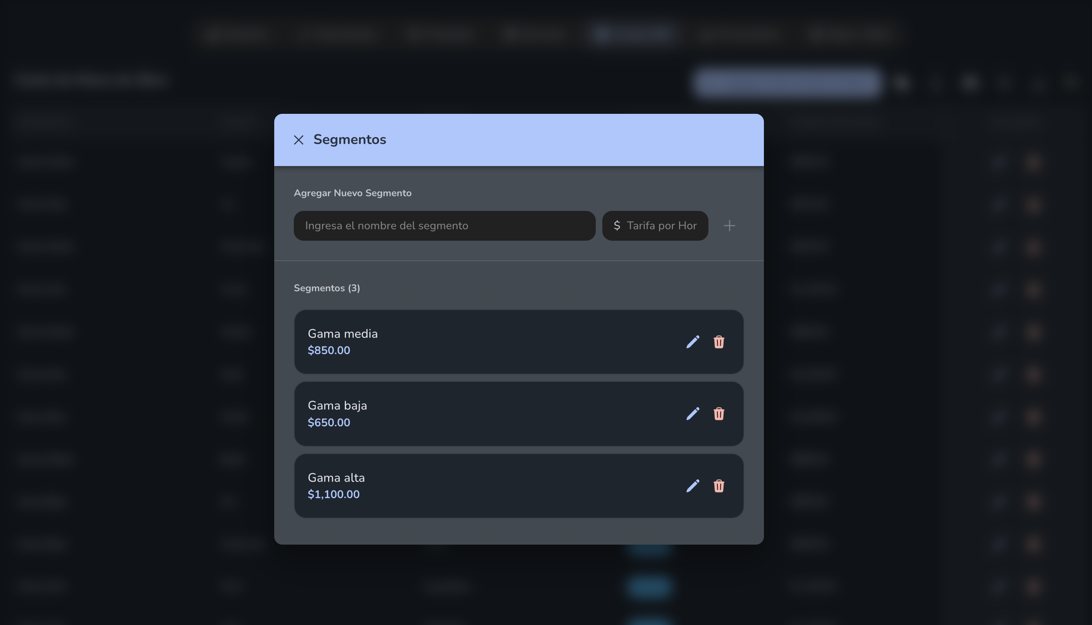Delete the Gama media segment
This screenshot has height=625, width=1092.
pos(719,342)
